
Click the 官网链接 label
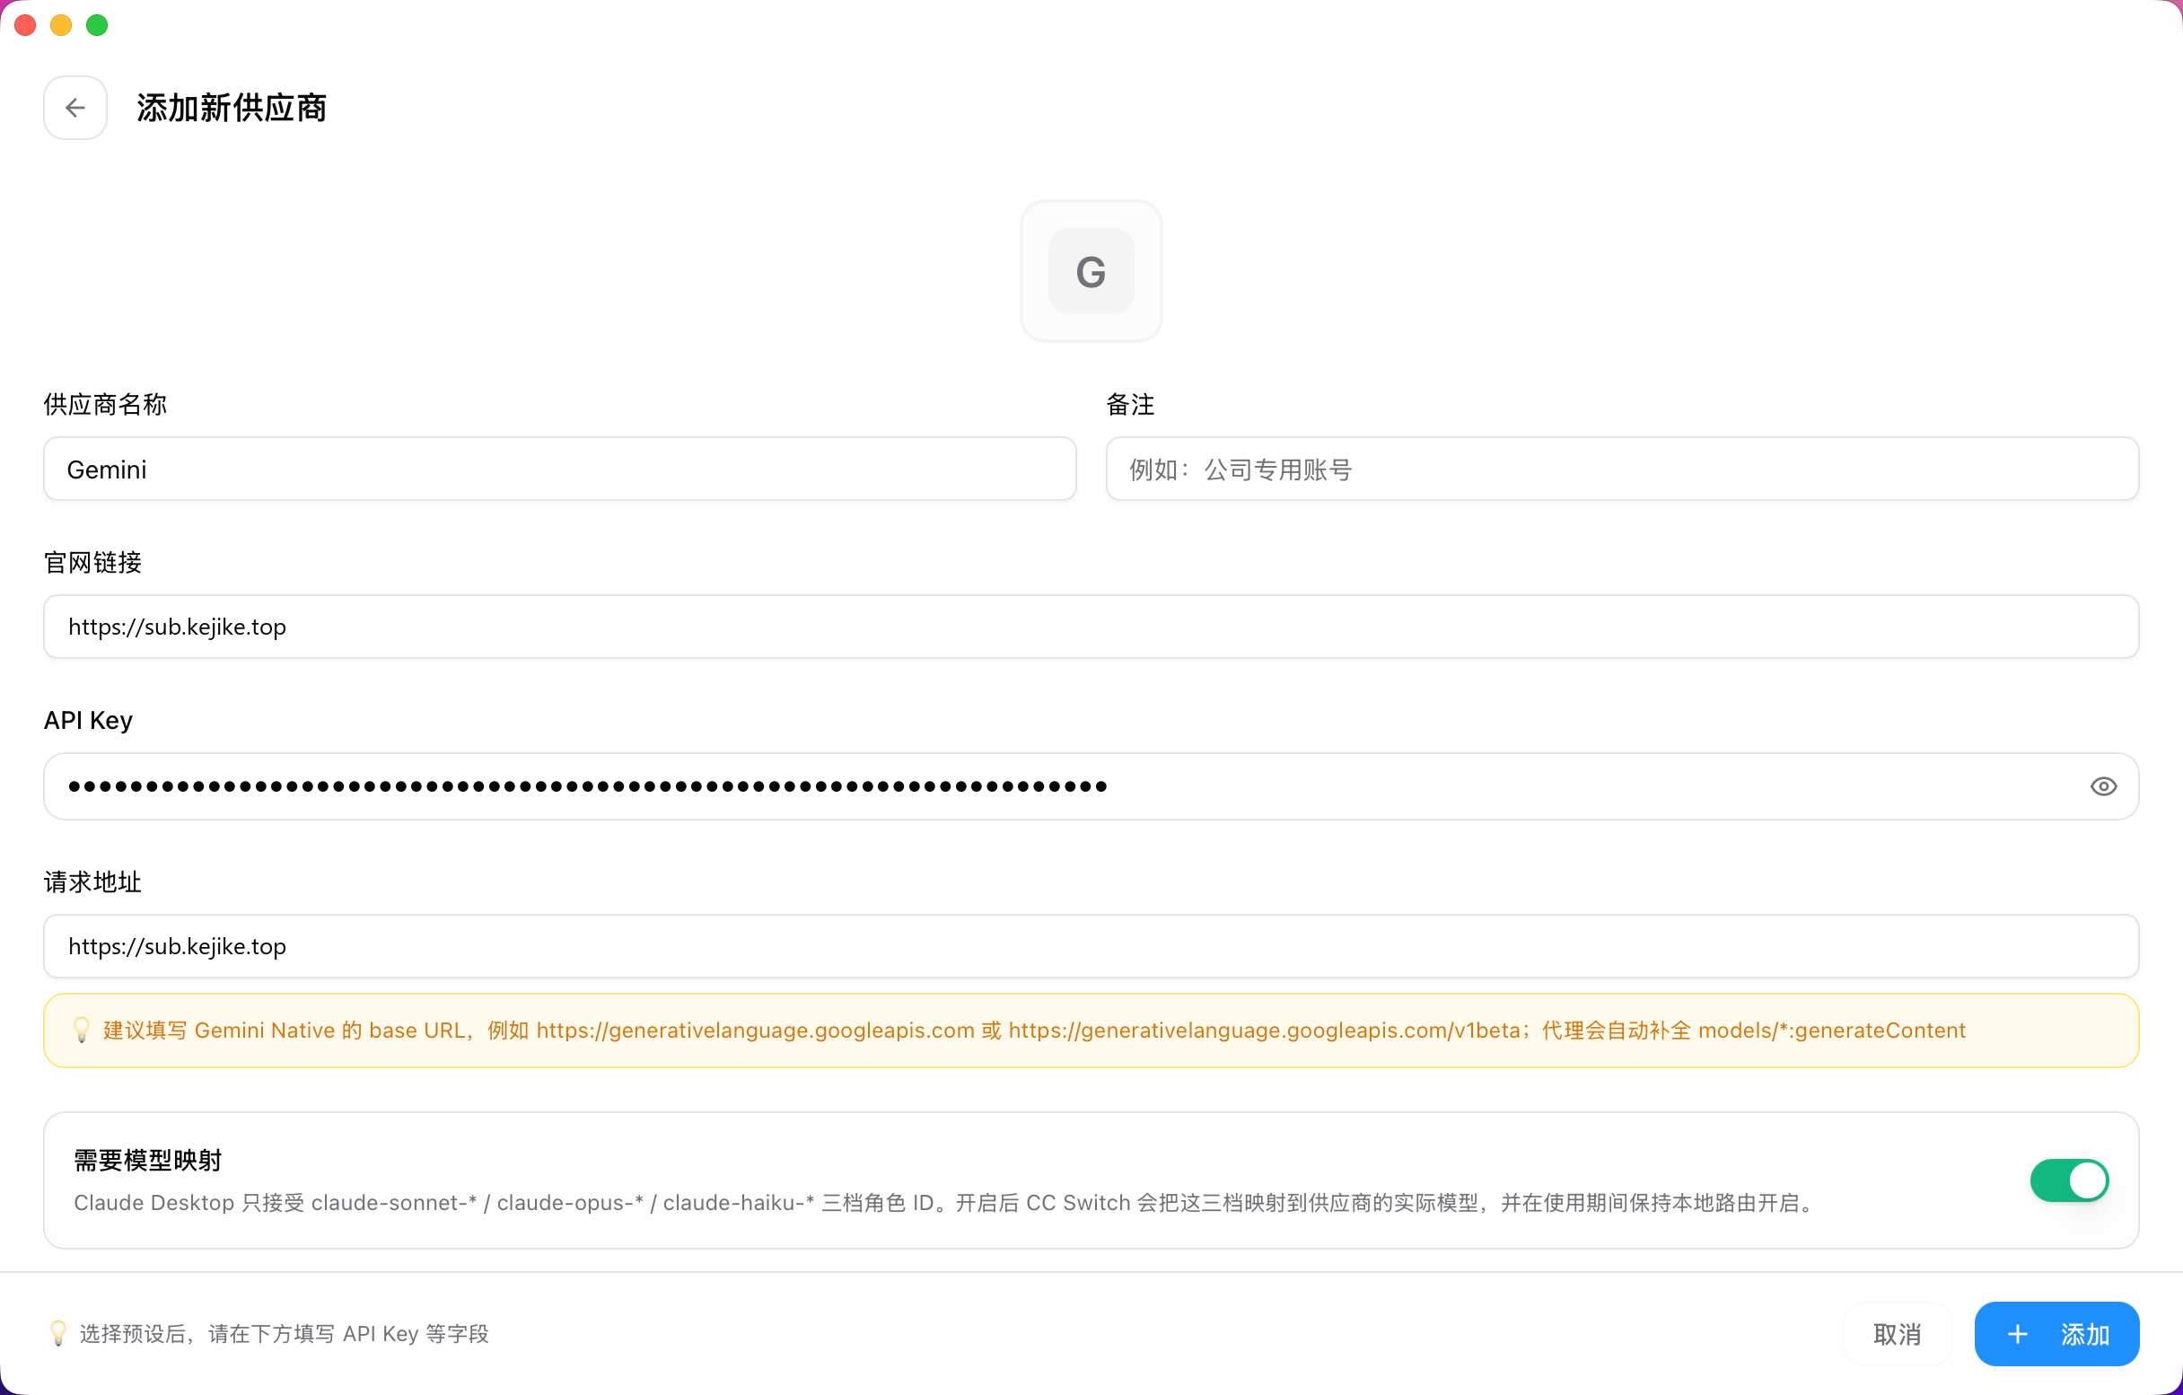coord(92,562)
